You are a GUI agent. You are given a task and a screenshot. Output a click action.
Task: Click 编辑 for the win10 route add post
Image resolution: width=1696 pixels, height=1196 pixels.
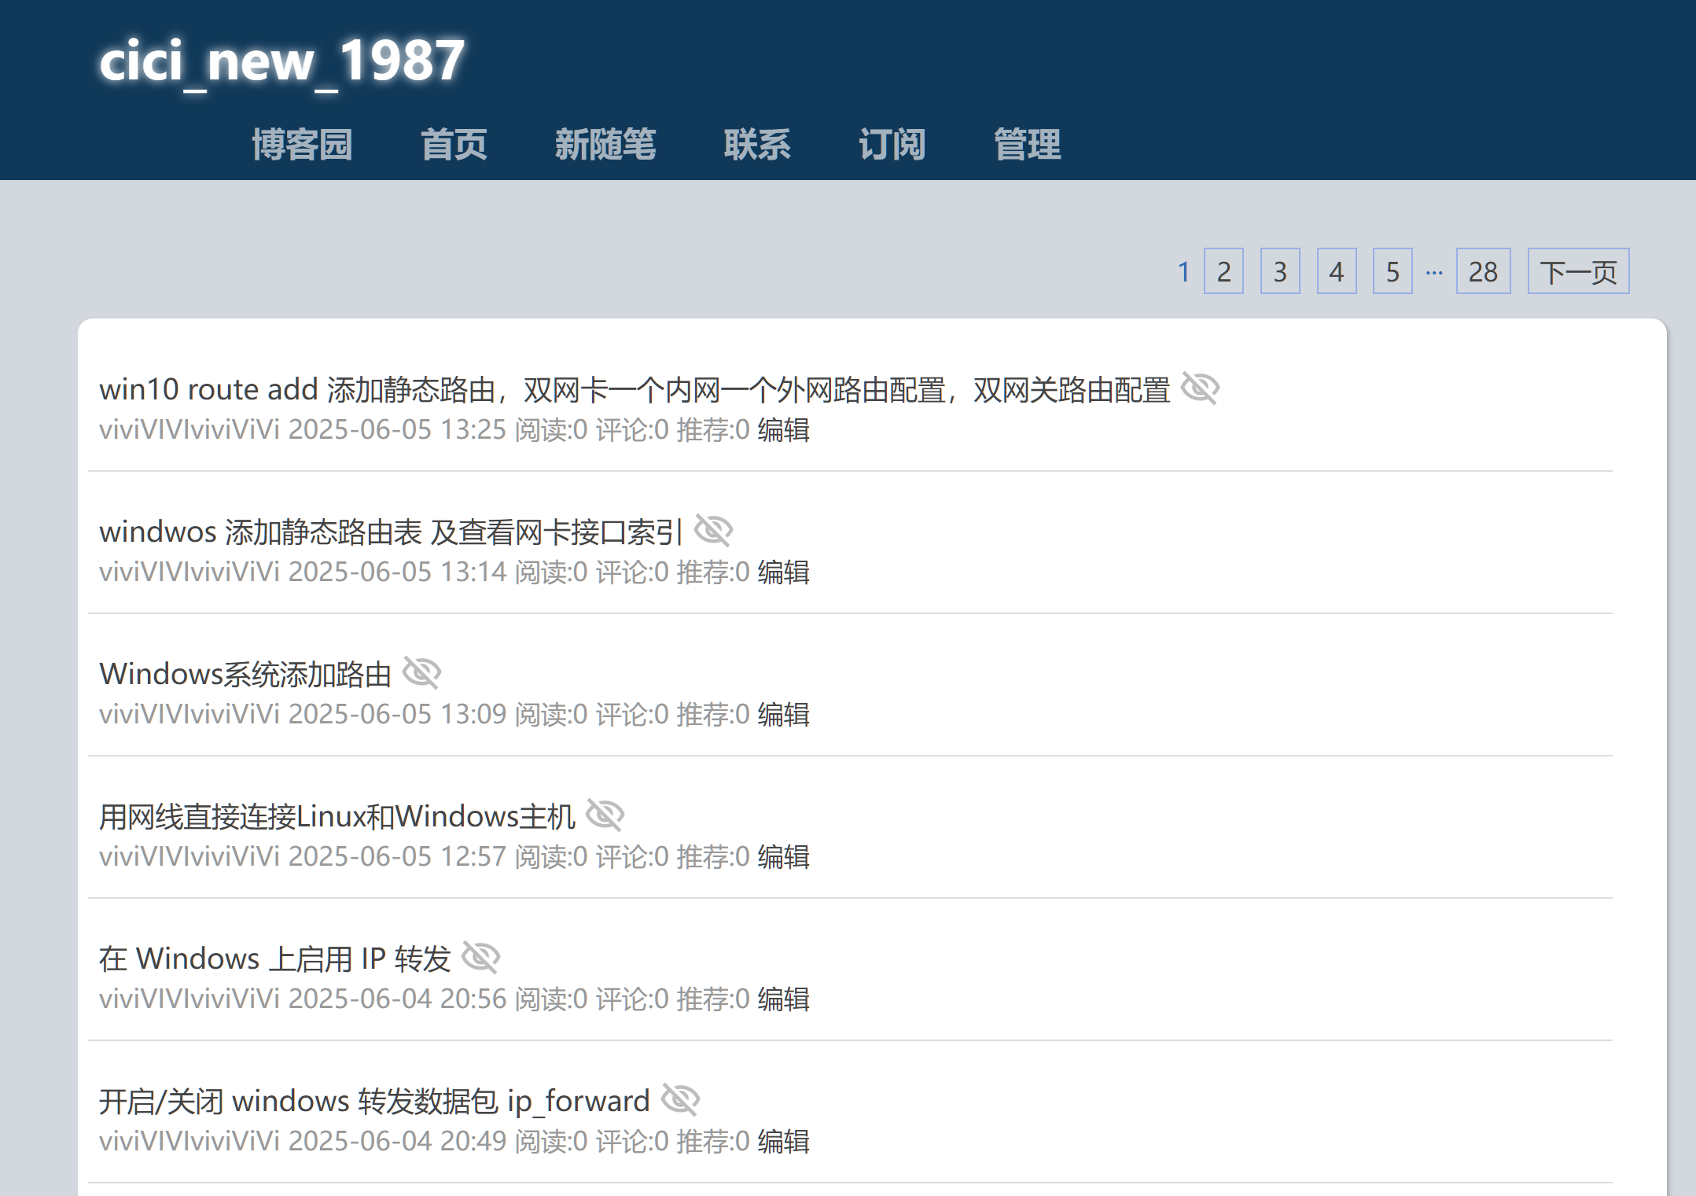click(x=783, y=430)
